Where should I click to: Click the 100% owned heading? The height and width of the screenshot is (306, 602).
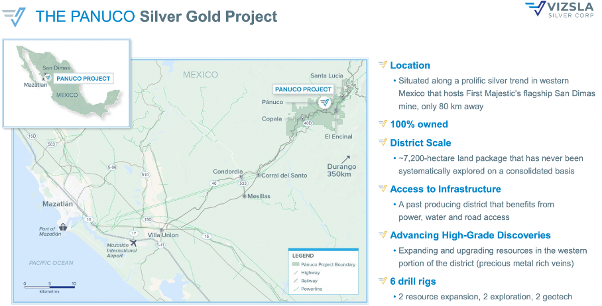point(419,125)
